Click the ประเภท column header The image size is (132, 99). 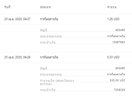point(45,7)
